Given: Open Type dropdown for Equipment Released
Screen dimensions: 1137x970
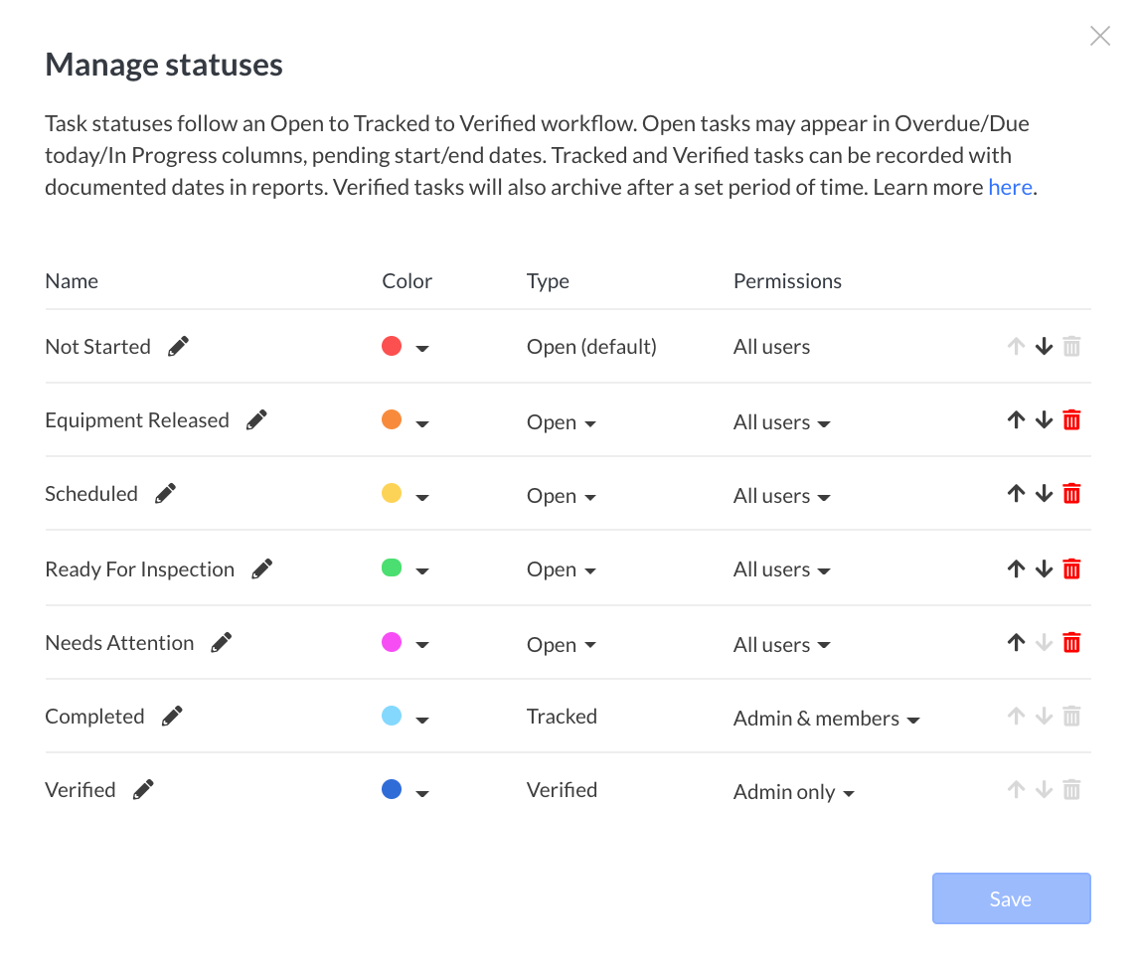Looking at the screenshot, I should [x=562, y=422].
